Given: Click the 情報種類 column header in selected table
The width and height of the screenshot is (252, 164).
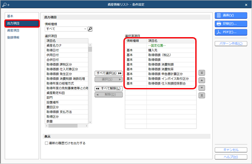Looking at the screenshot, I should (136, 41).
